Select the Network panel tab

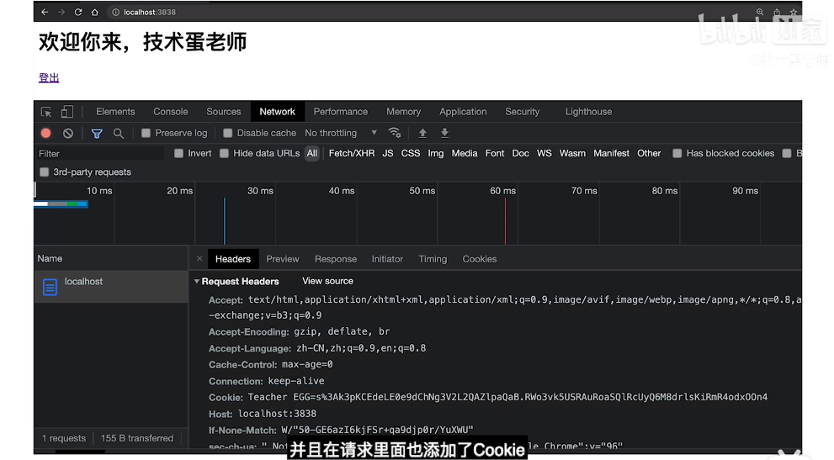277,112
